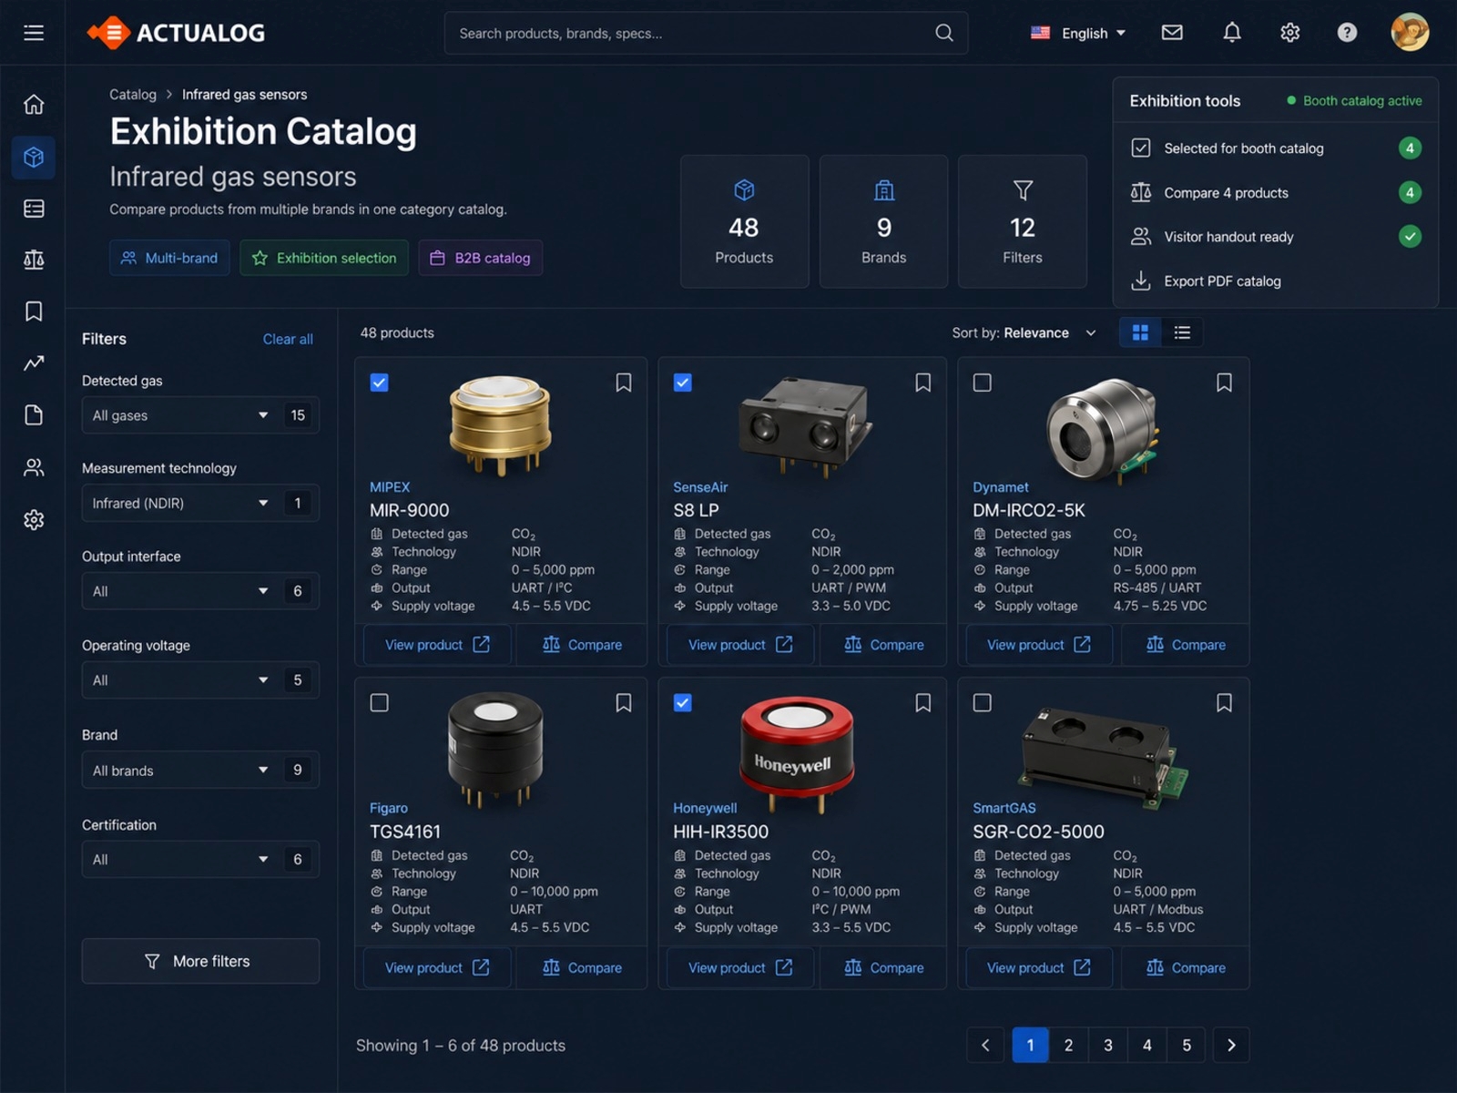The image size is (1457, 1093).
Task: Select B2B catalog tag
Action: coord(480,258)
